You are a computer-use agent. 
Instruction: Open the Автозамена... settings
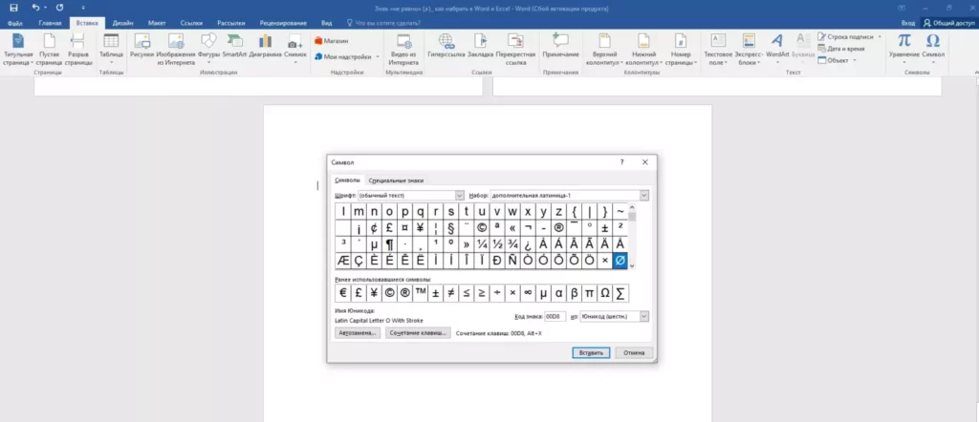pyautogui.click(x=358, y=333)
